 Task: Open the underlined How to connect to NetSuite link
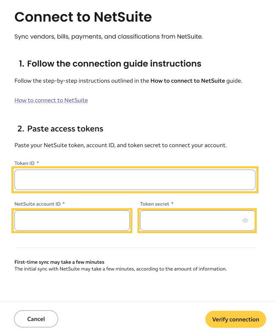tap(51, 100)
